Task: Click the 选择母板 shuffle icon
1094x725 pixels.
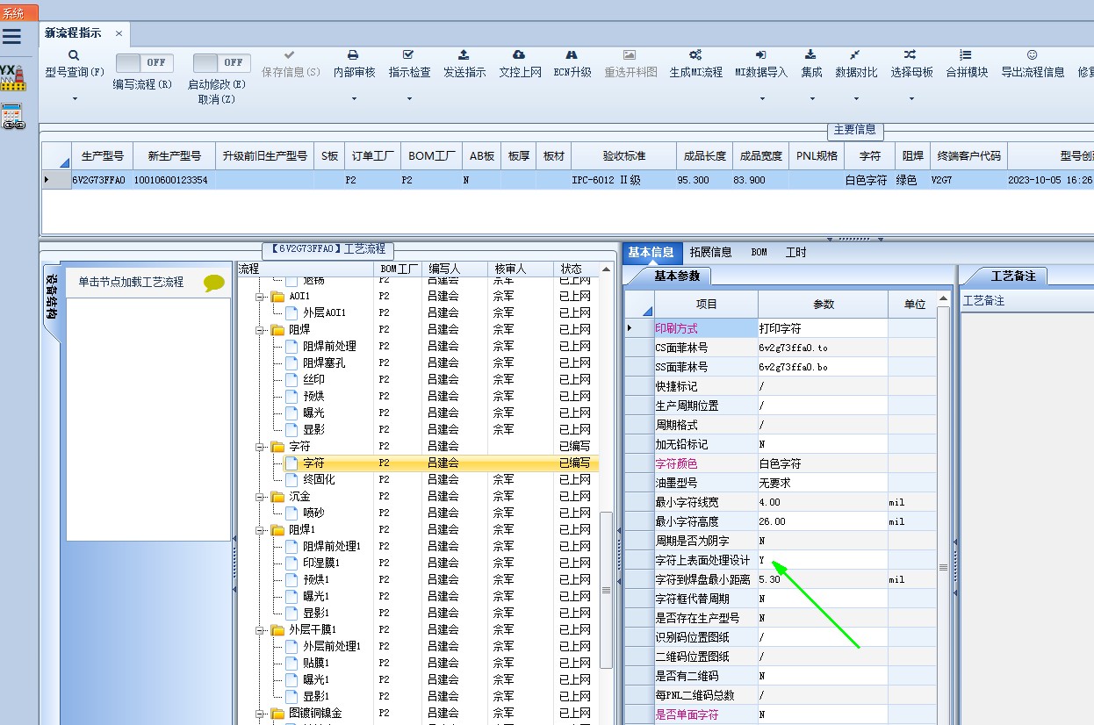Action: click(910, 54)
